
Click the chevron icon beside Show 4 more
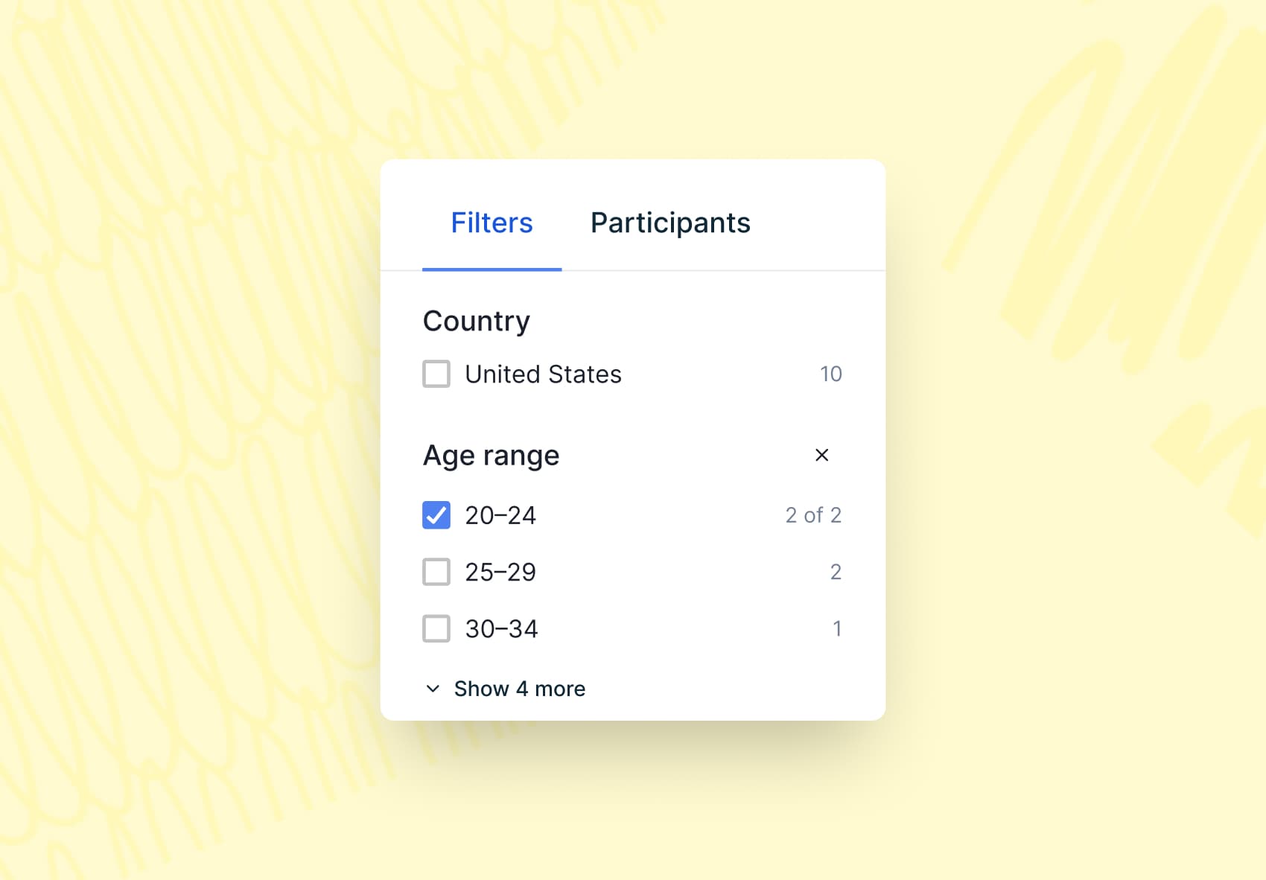[433, 689]
